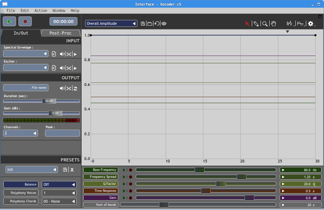Open the Polyphony Chords dropdown
324x210 pixels.
point(59,201)
